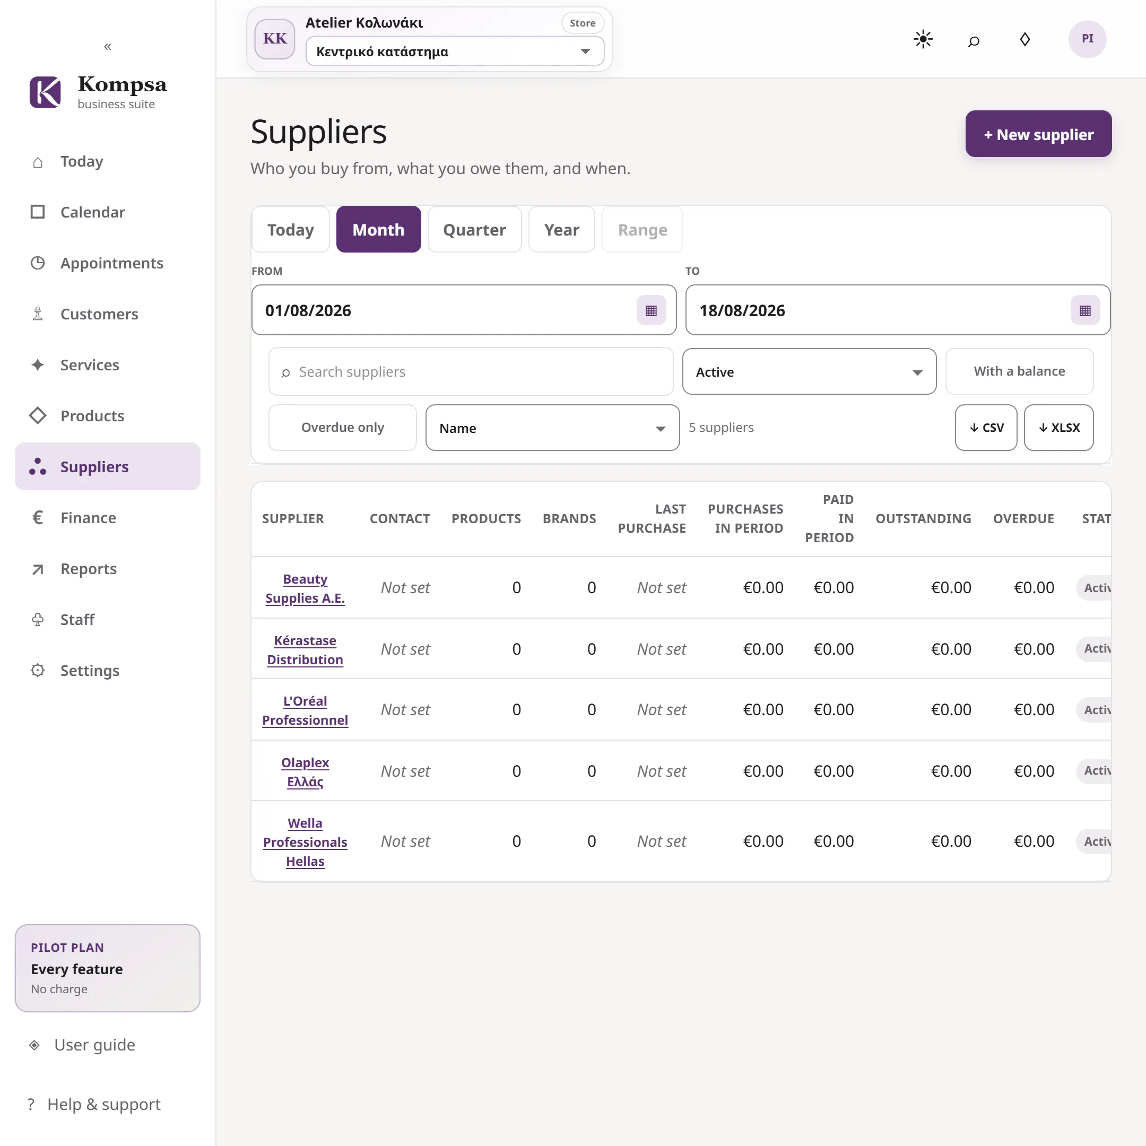Toggle the With a balance filter
Screen dimensions: 1146x1146
tap(1019, 371)
